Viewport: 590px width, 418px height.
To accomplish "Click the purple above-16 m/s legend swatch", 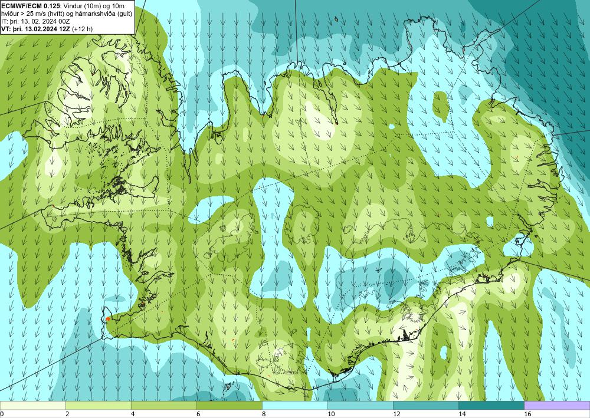I will 557,405.
